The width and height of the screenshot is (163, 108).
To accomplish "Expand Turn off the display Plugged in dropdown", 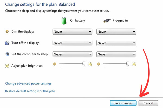I will 116,43.
